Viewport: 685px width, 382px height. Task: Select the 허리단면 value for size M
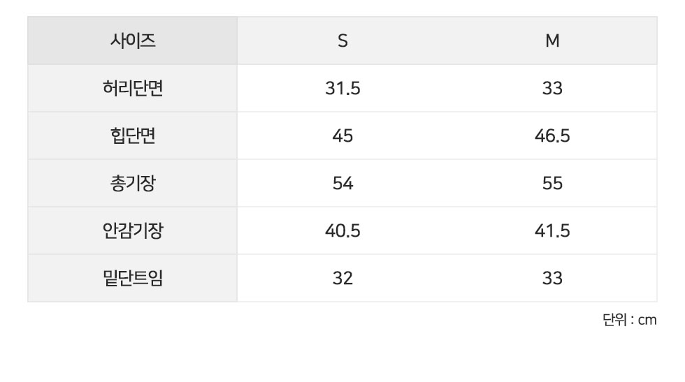click(x=552, y=88)
